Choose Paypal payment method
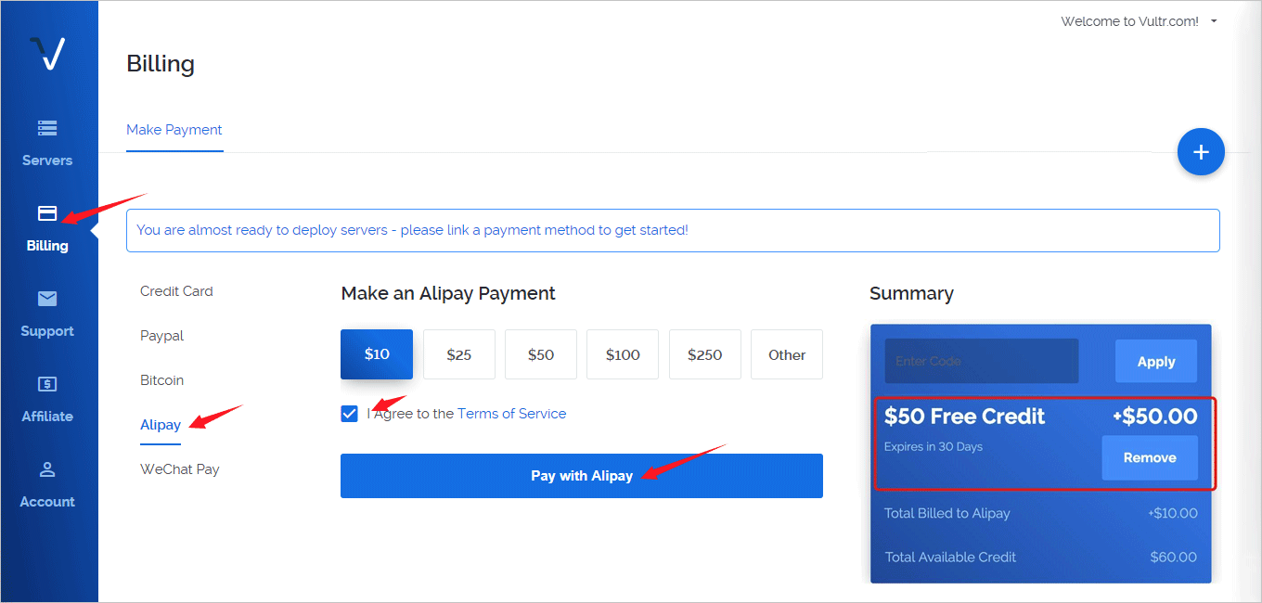The image size is (1262, 603). pos(162,336)
